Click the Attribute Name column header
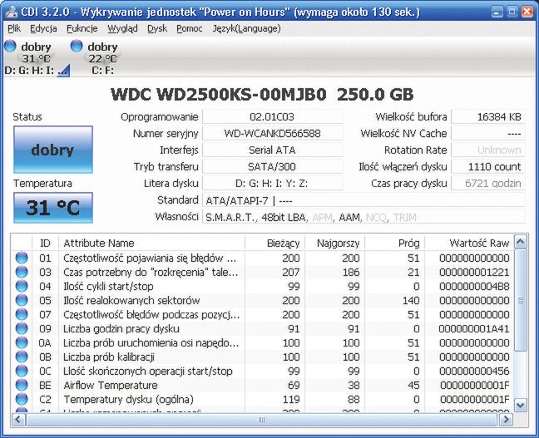This screenshot has height=438, width=539. pyautogui.click(x=151, y=243)
